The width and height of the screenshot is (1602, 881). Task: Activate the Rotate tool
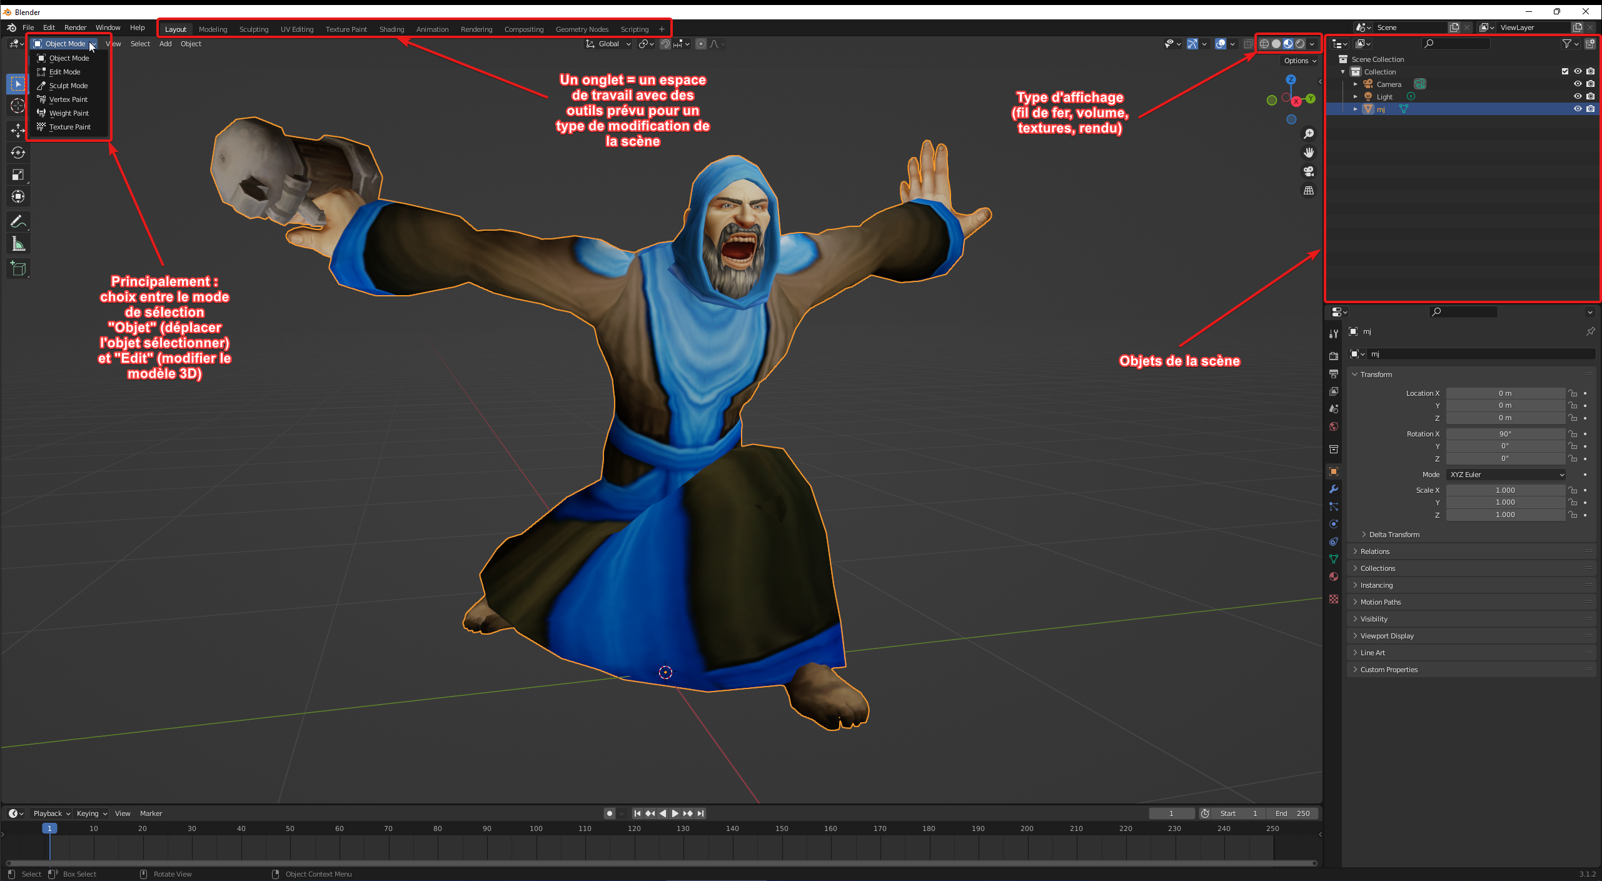[x=18, y=153]
